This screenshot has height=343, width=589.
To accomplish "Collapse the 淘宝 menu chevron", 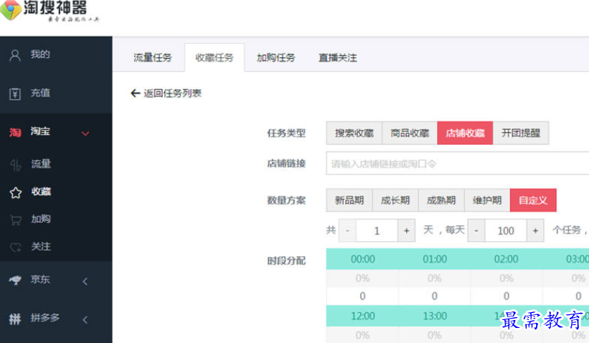I will pos(85,133).
